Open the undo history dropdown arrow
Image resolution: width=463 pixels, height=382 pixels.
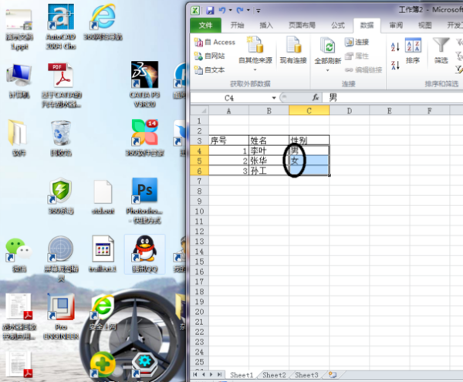230,11
